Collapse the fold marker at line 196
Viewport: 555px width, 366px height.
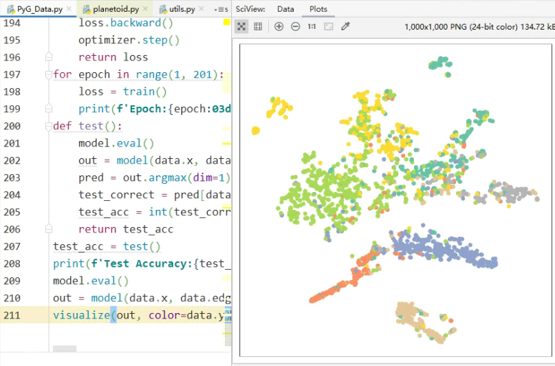point(49,57)
